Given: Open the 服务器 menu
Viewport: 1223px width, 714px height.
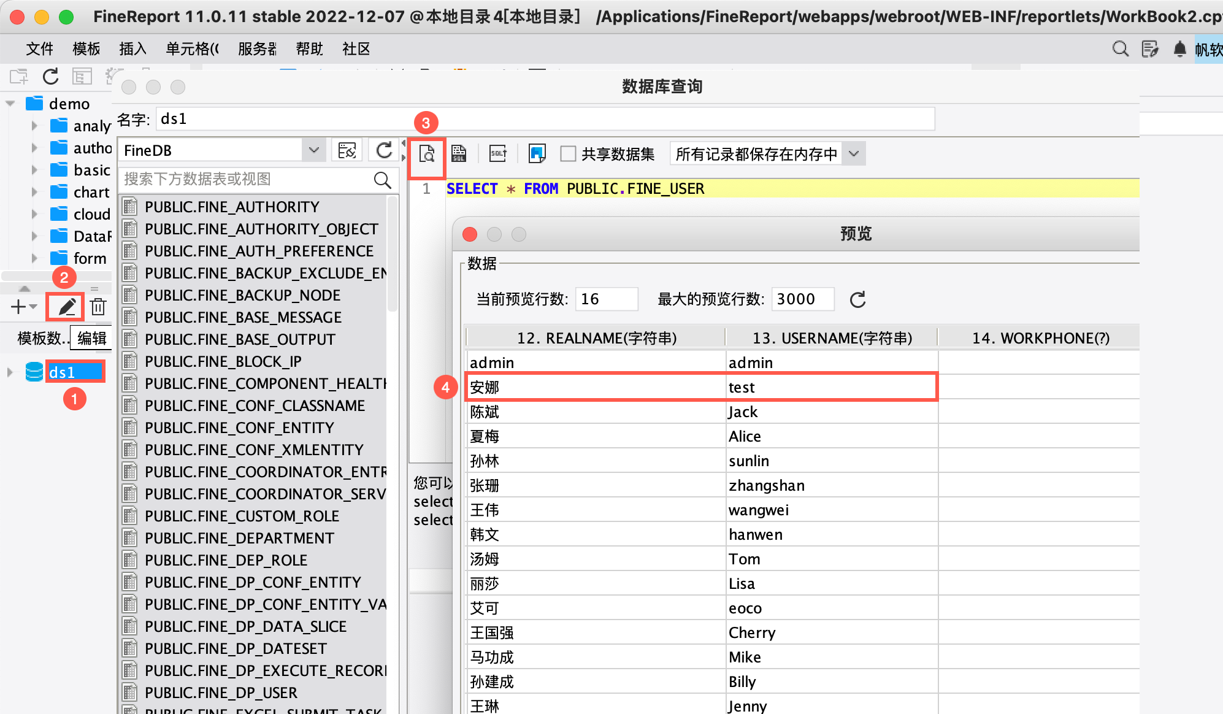Looking at the screenshot, I should pos(257,48).
